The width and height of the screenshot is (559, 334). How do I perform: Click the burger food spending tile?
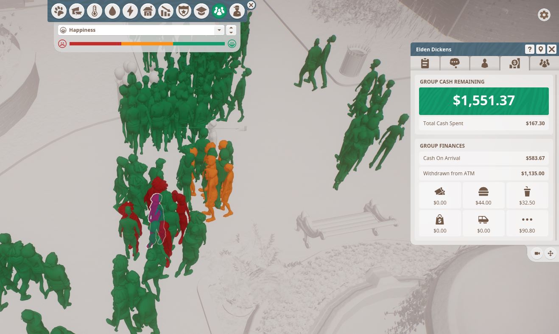click(484, 195)
